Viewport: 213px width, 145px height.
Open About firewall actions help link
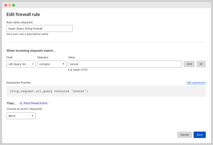point(34,103)
